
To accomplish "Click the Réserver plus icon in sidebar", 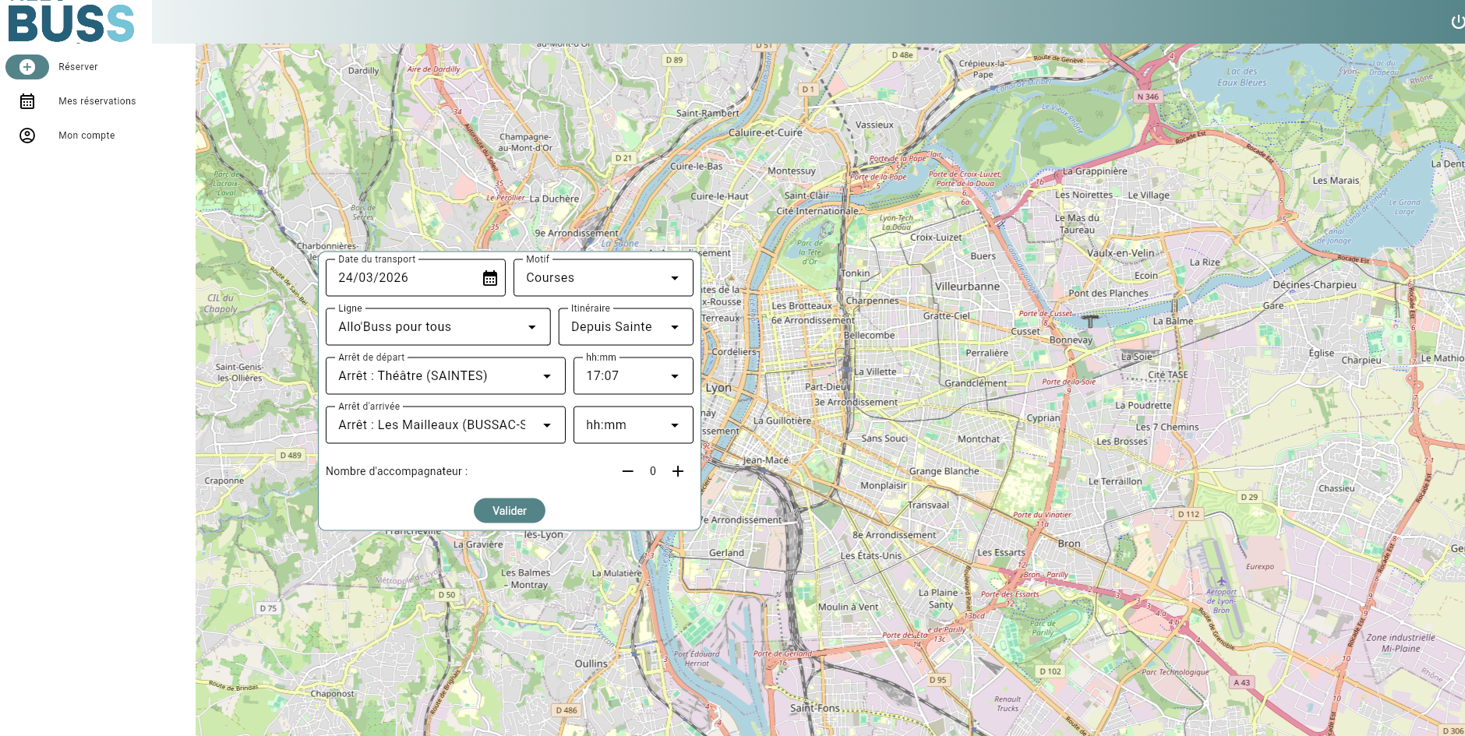I will click(27, 67).
